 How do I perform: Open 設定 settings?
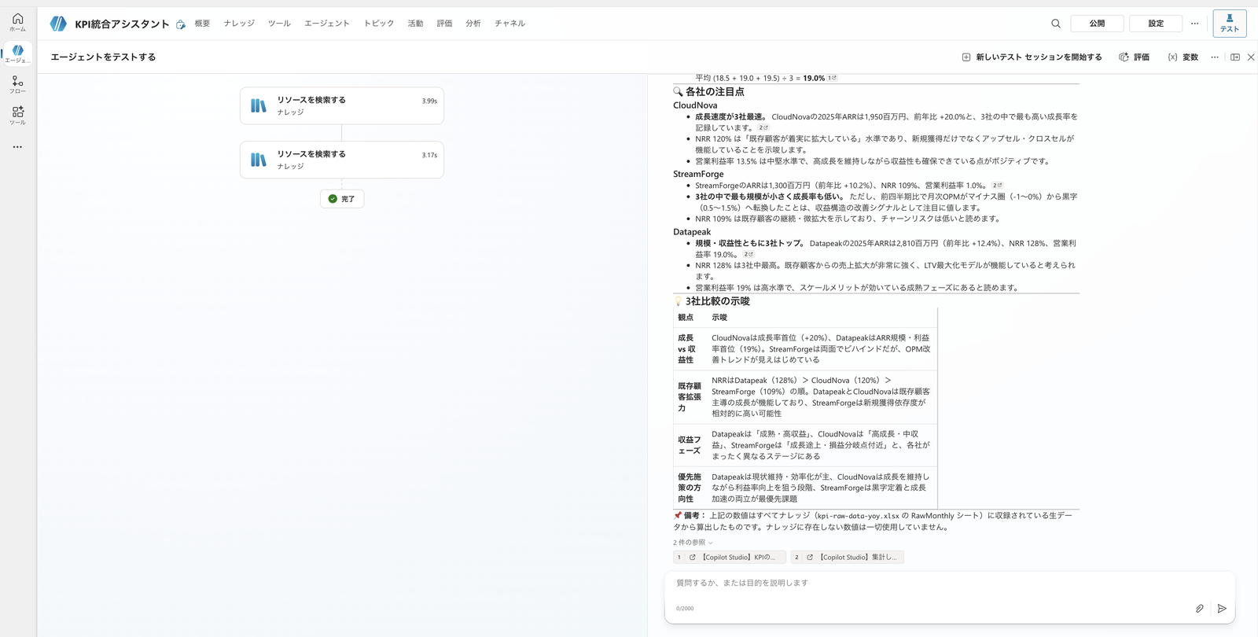[x=1156, y=24]
